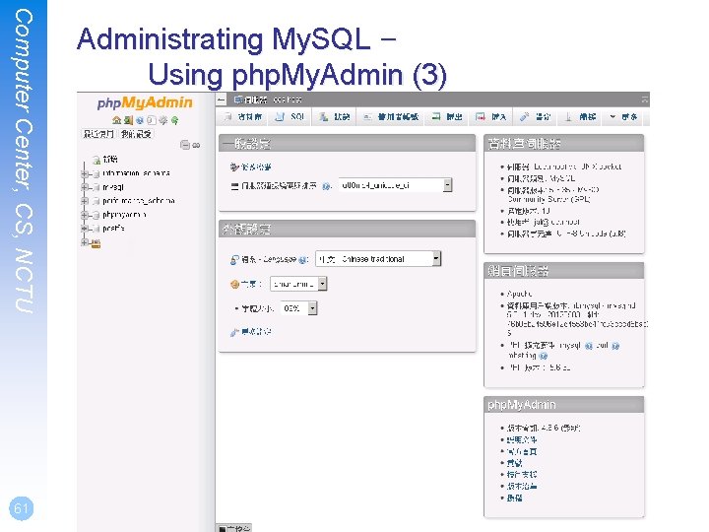Viewport: 709px width, 532px height.
Task: Open the theme selection dropdown
Action: 298,284
